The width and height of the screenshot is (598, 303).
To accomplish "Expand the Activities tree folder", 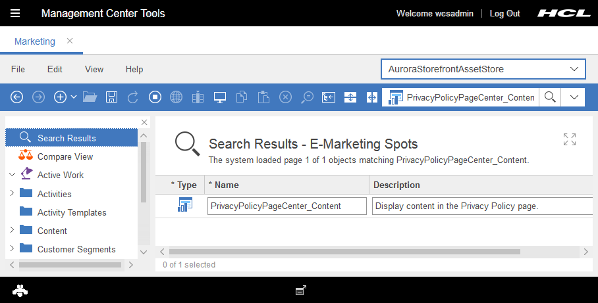I will coord(12,194).
